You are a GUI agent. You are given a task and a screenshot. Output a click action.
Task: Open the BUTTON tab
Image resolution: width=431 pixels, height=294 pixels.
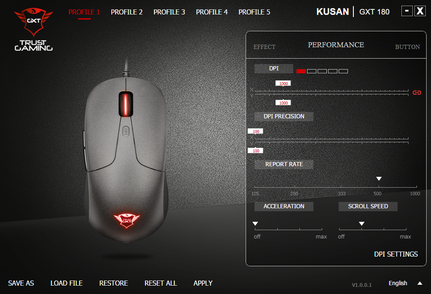point(407,47)
